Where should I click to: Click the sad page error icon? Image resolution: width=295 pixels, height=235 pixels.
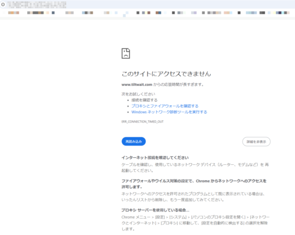click(x=126, y=54)
